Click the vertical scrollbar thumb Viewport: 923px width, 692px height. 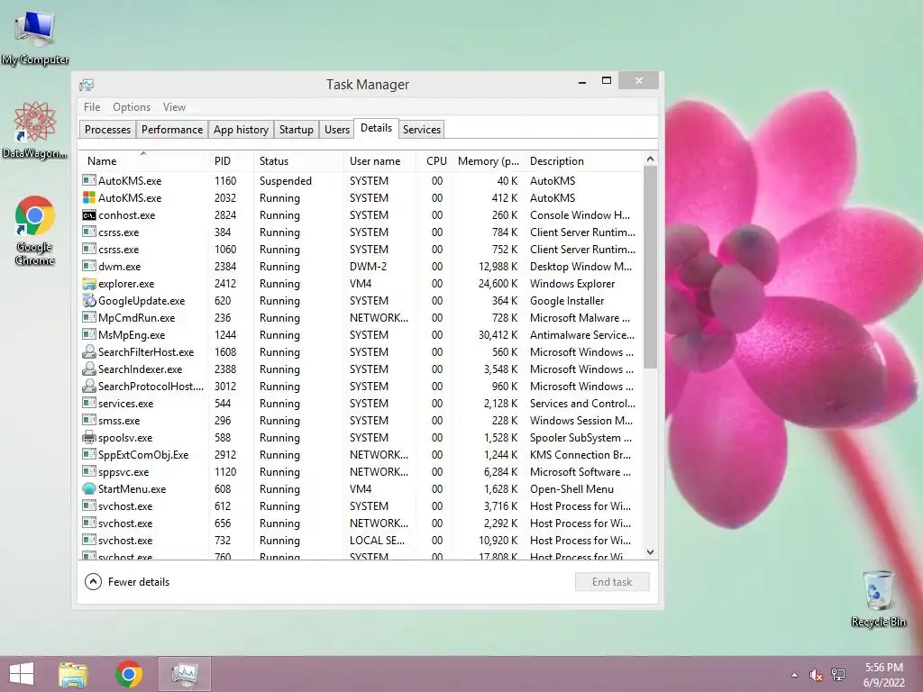(x=650, y=268)
